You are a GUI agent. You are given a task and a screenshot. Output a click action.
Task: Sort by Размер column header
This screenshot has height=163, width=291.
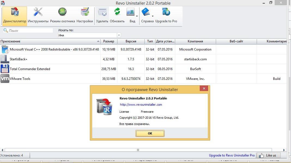click(x=109, y=41)
